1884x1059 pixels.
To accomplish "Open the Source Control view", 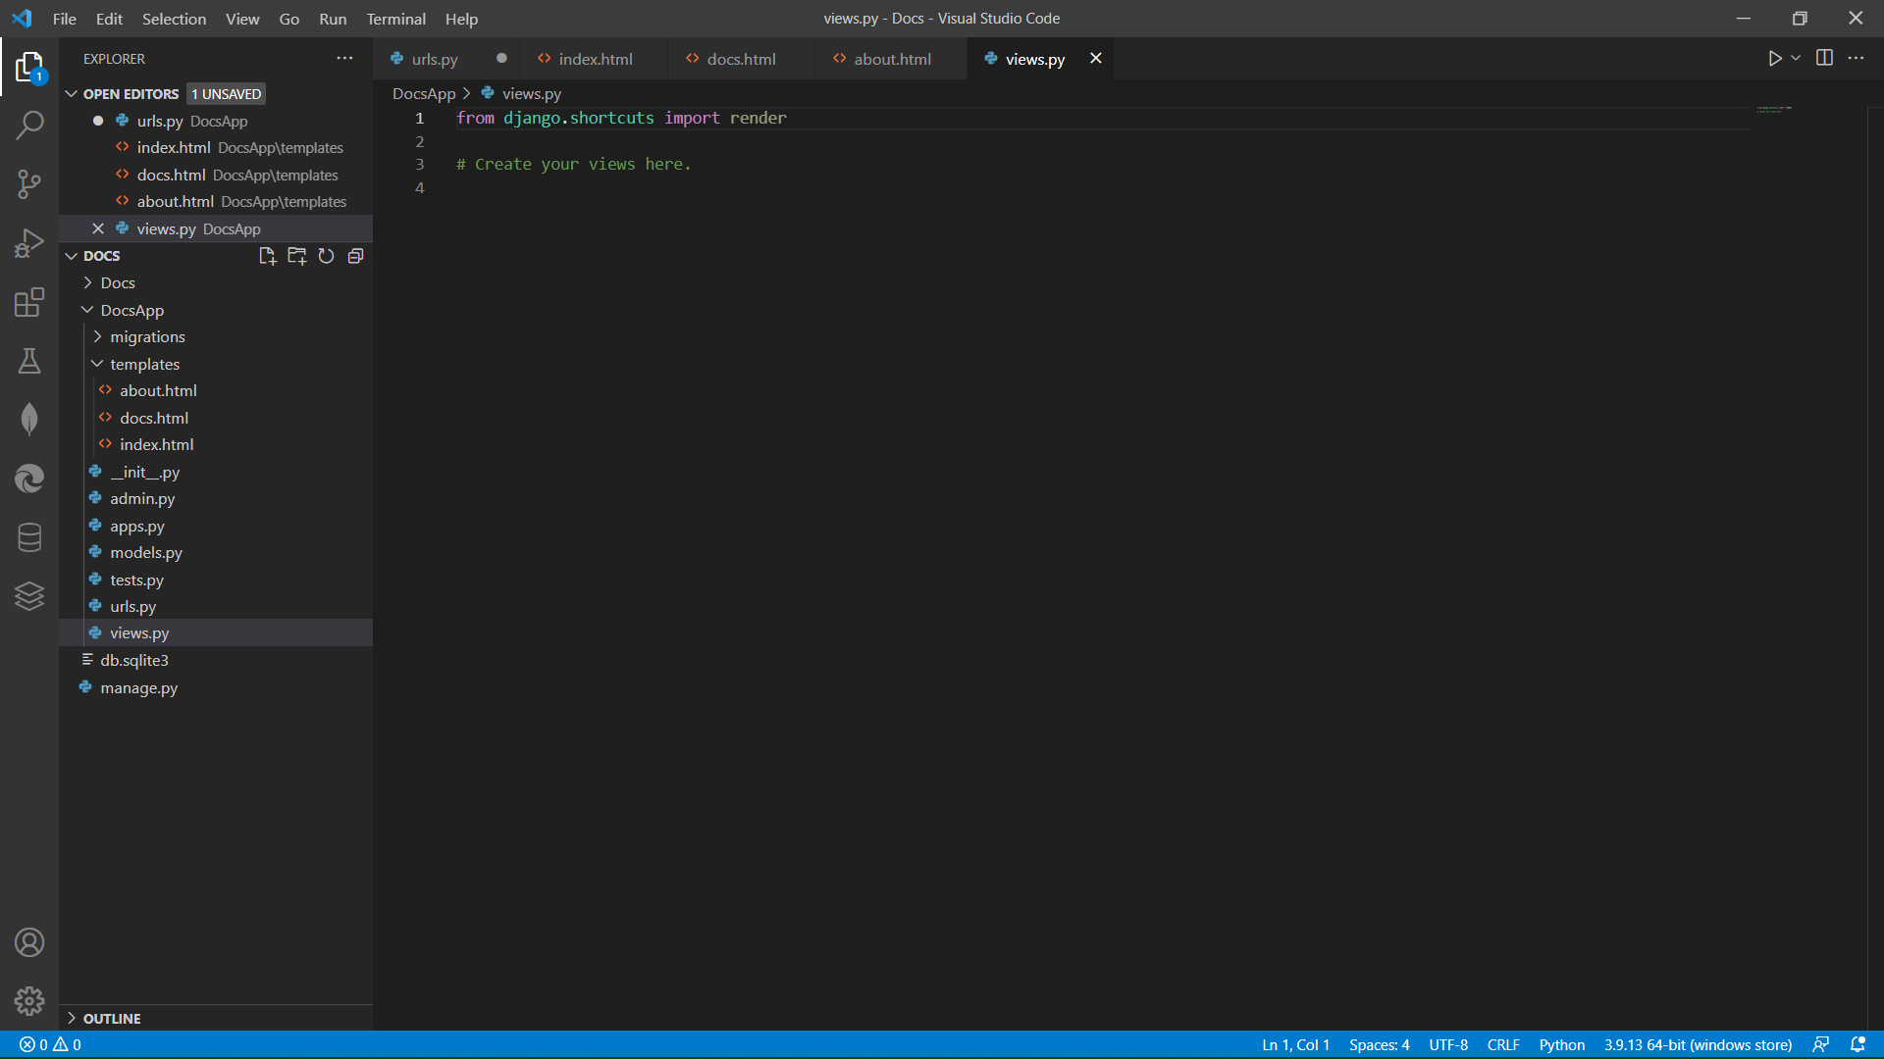I will click(29, 184).
